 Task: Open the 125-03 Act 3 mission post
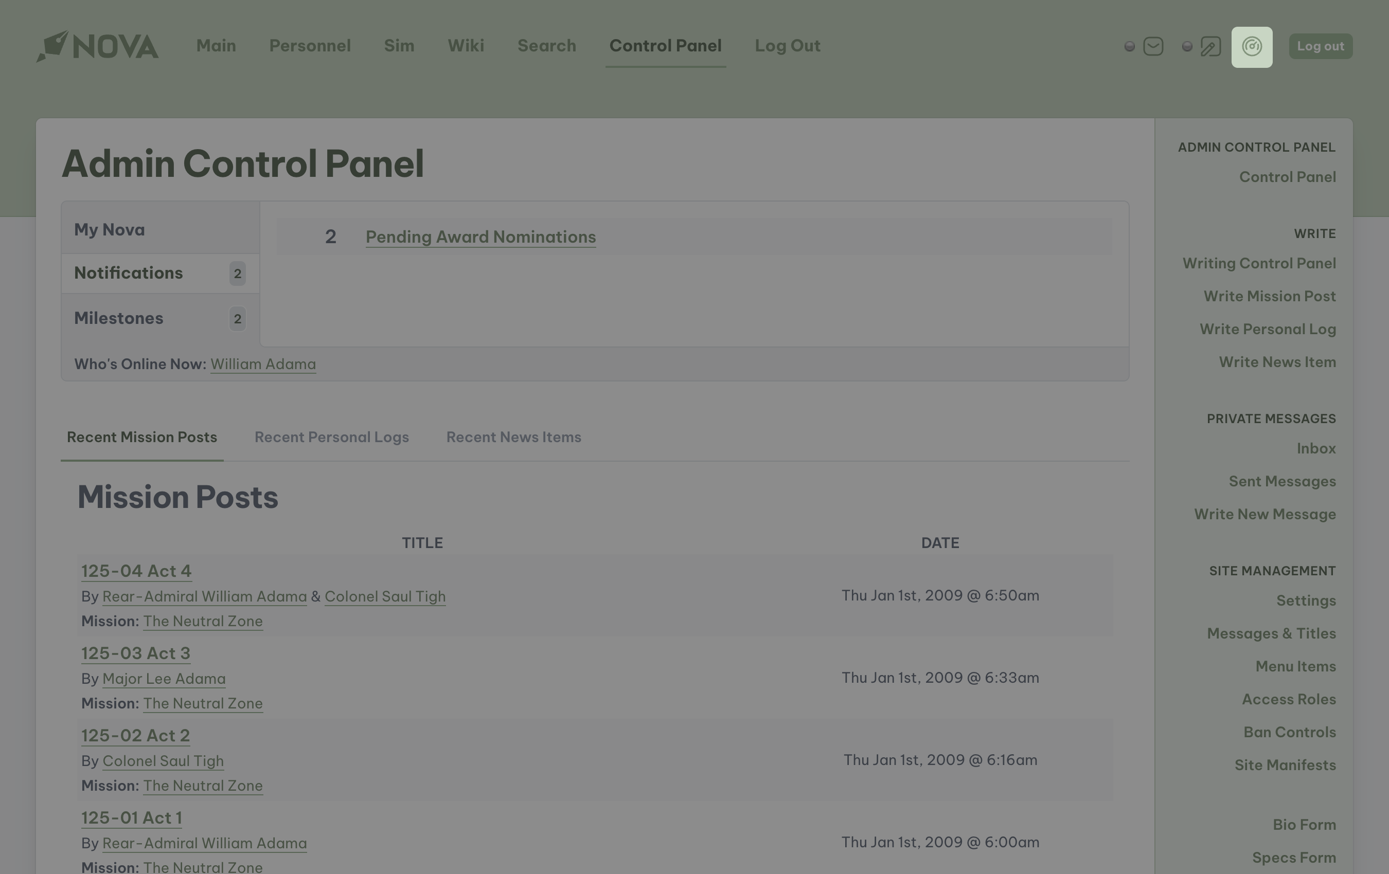(x=135, y=653)
